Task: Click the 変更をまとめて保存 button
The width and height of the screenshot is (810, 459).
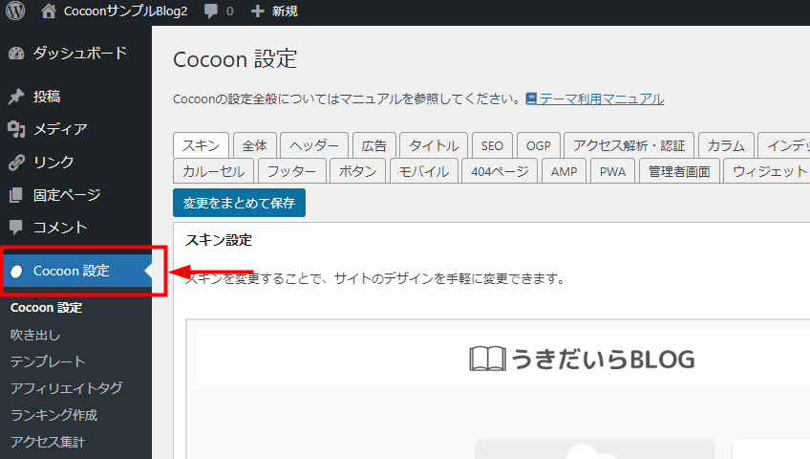Action: pos(239,203)
